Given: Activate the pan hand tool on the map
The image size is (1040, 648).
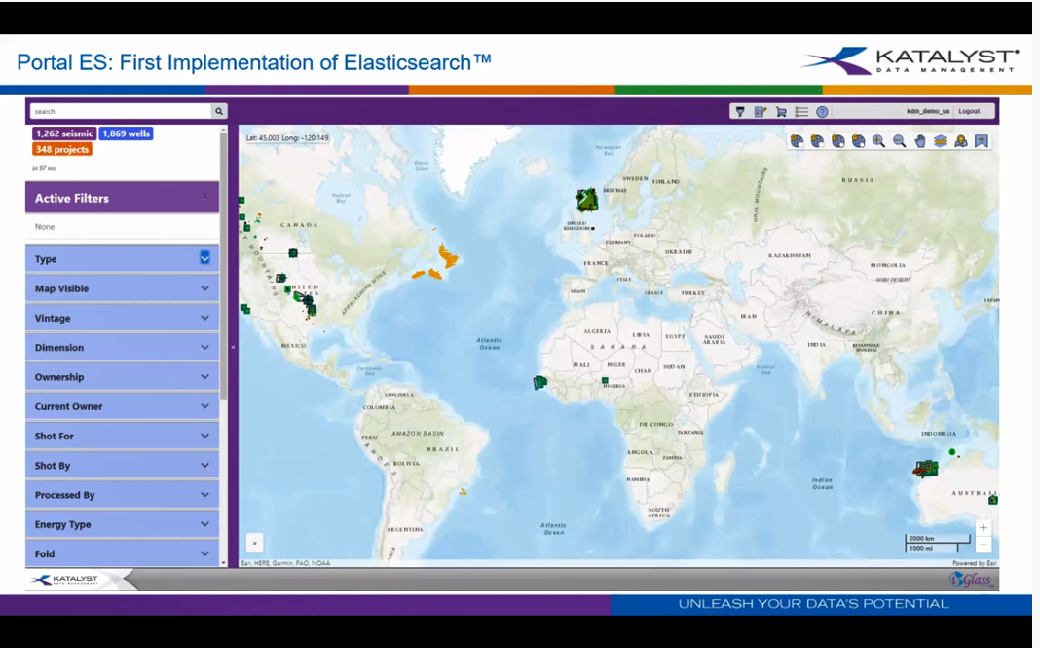Looking at the screenshot, I should tap(921, 141).
